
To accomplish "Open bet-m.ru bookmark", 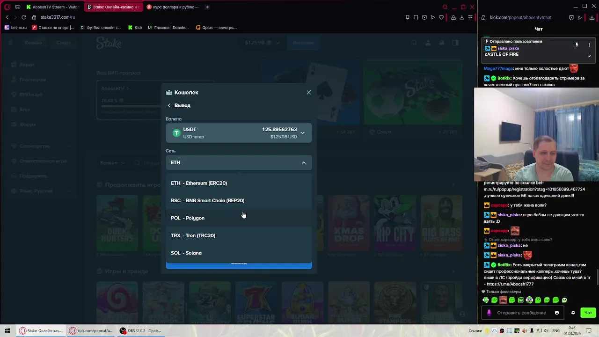I will coord(16,28).
